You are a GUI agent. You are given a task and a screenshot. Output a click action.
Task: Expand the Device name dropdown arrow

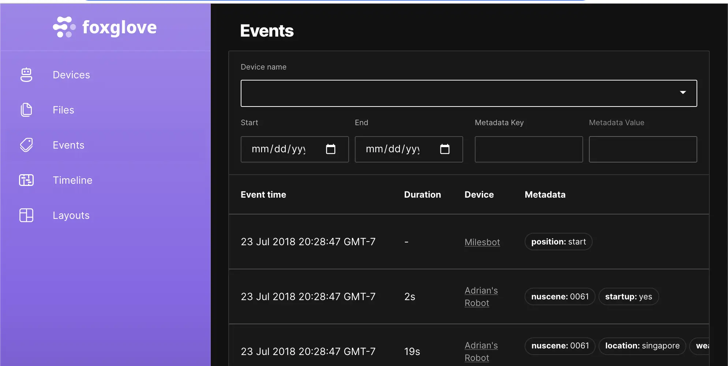(x=683, y=93)
